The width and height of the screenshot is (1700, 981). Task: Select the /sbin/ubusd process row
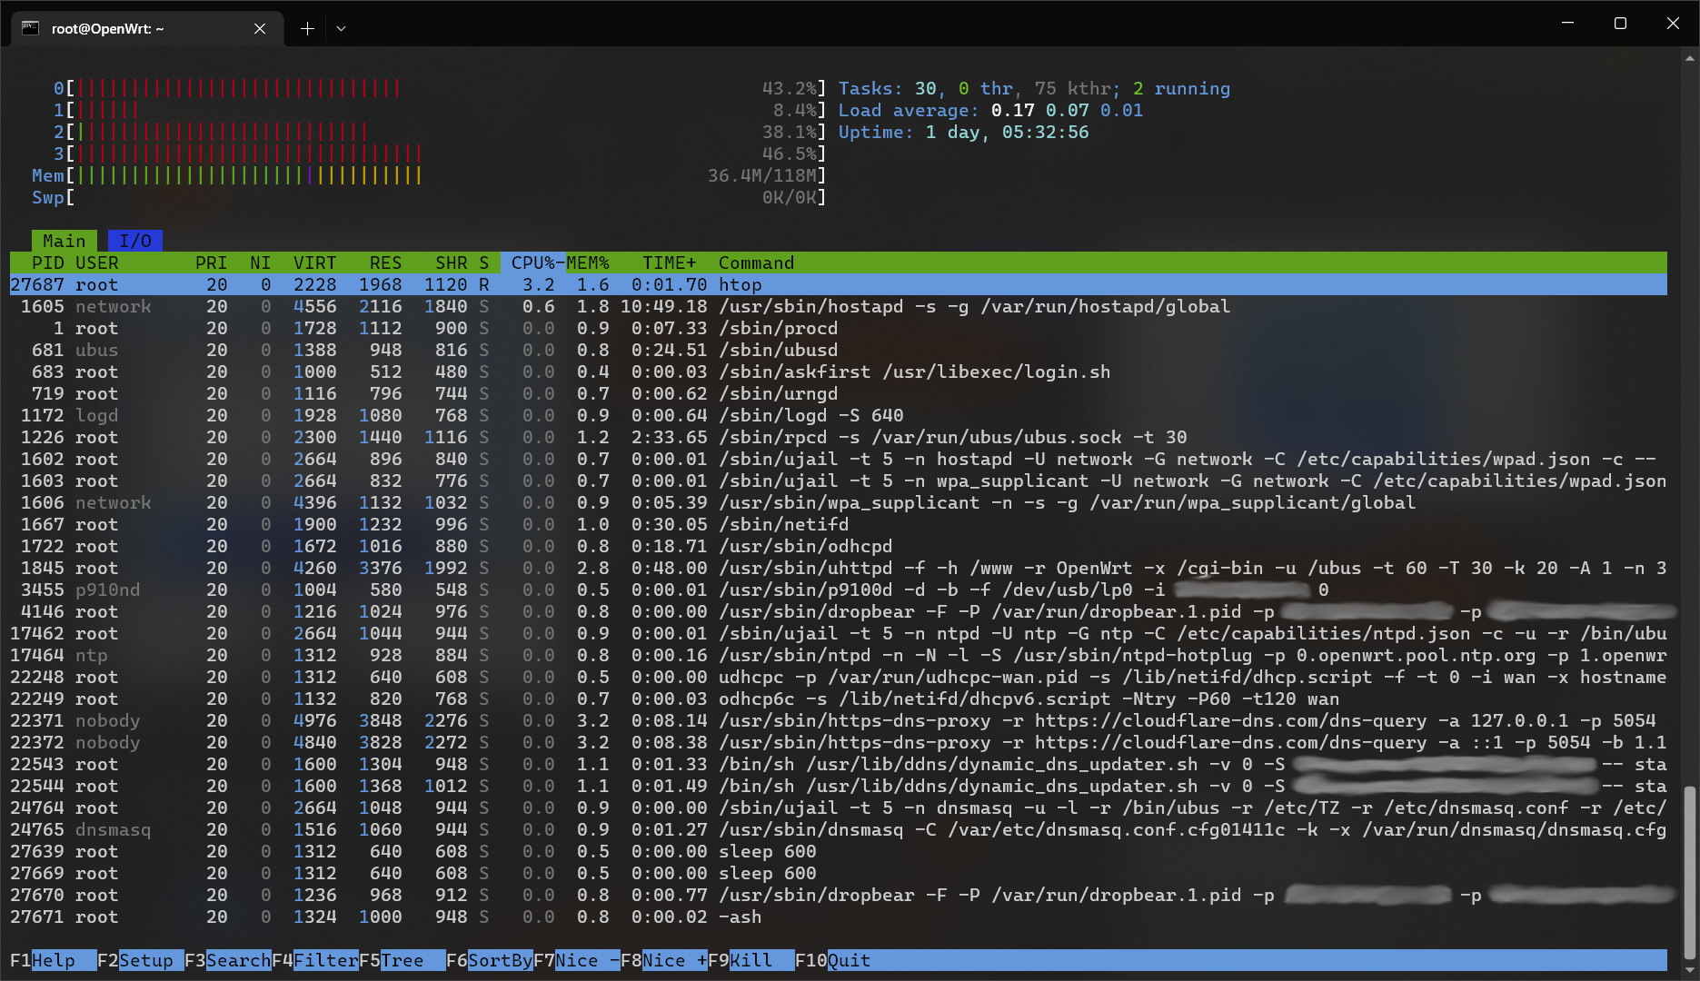838,350
